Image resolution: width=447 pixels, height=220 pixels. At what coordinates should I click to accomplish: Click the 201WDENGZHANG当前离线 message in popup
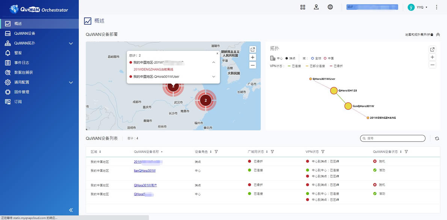(x=153, y=69)
